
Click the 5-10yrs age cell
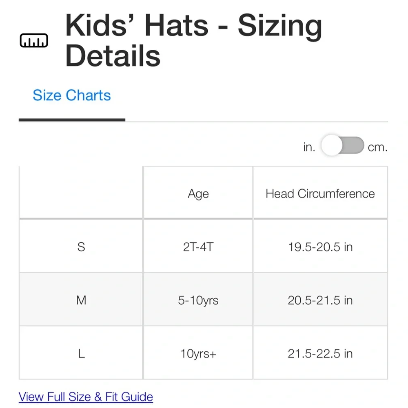(x=198, y=300)
